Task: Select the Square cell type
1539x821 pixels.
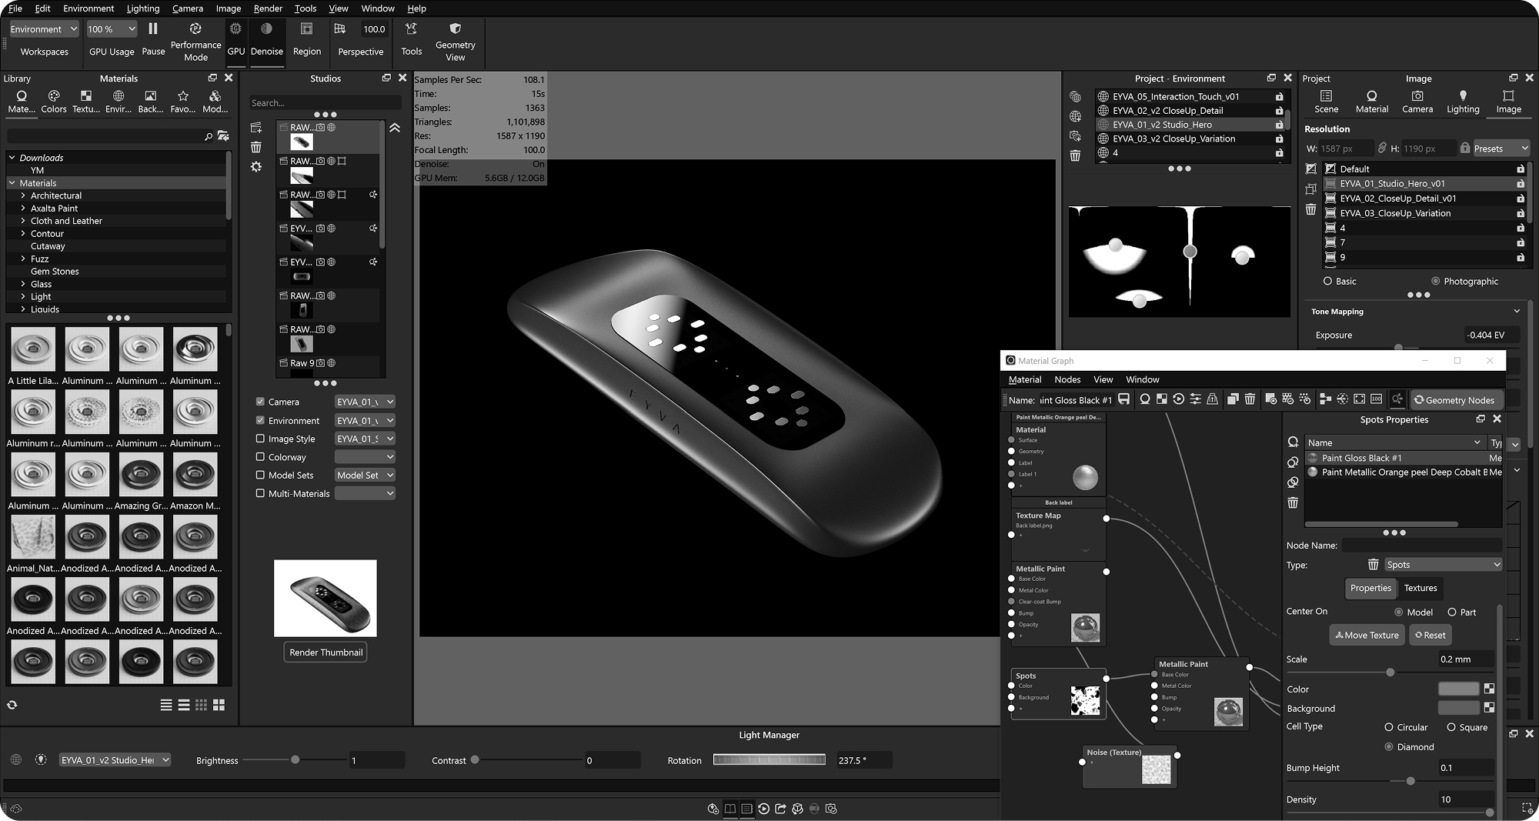Action: 1451,727
